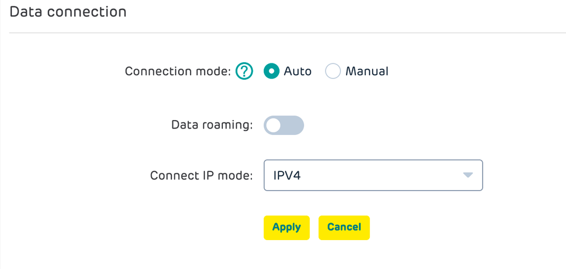Viewport: 566px width, 269px height.
Task: Open the Connection mode help icon
Action: 244,71
